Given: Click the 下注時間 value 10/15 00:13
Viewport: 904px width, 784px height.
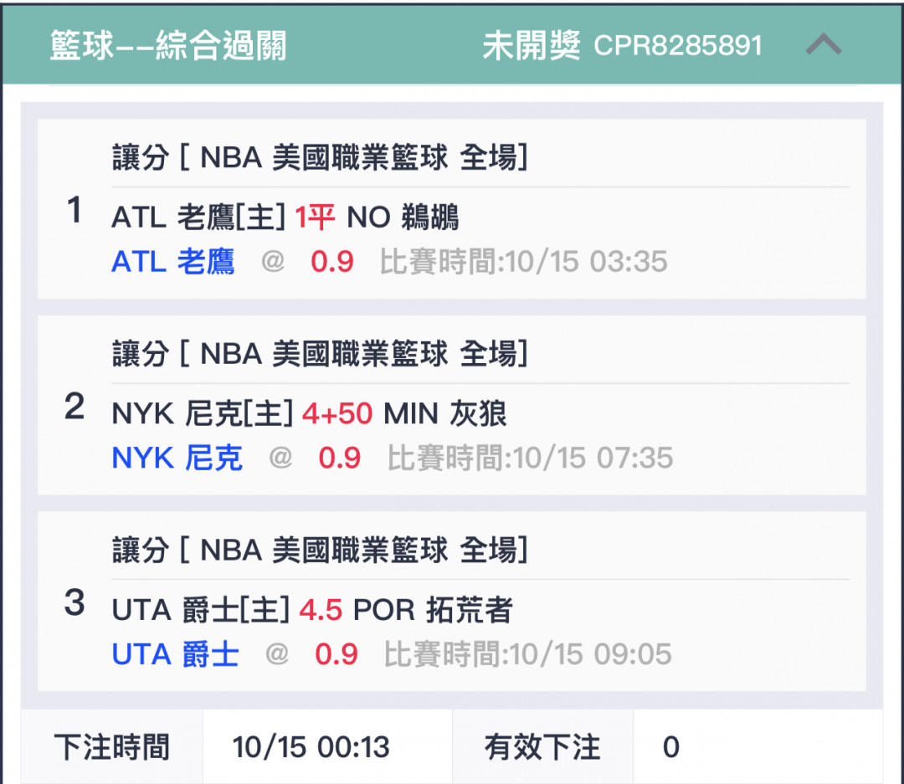Looking at the screenshot, I should pos(311,747).
